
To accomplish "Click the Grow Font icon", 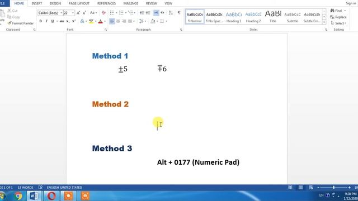I will tap(78, 13).
